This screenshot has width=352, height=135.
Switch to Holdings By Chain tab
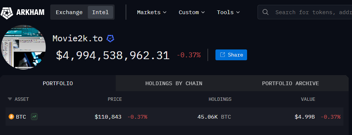(x=174, y=83)
